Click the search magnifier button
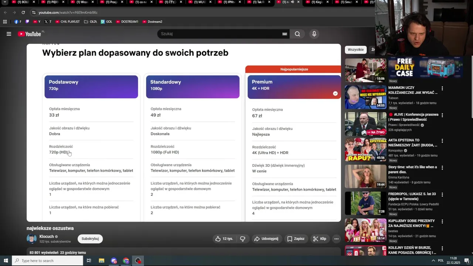Image resolution: width=473 pixels, height=266 pixels. point(297,34)
